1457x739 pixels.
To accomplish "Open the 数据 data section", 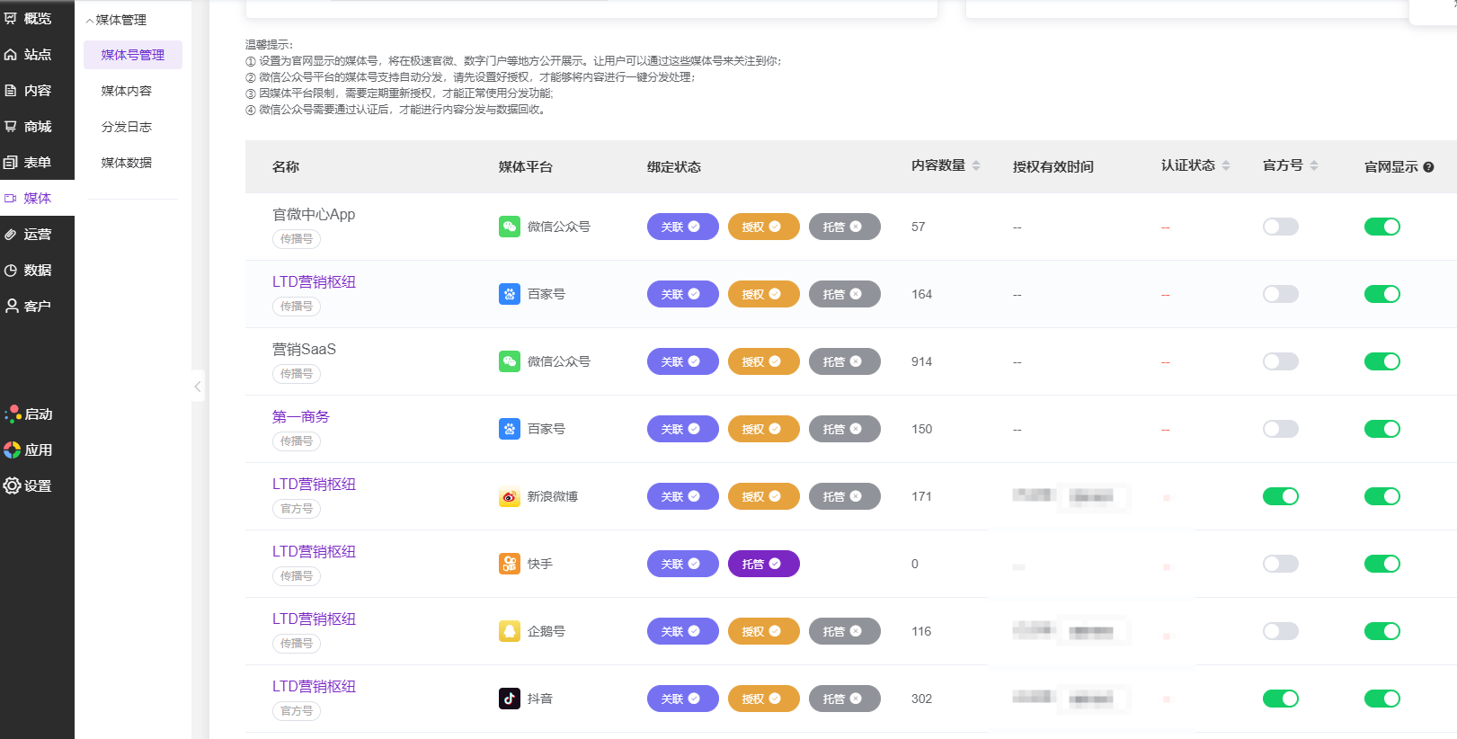I will coord(28,270).
